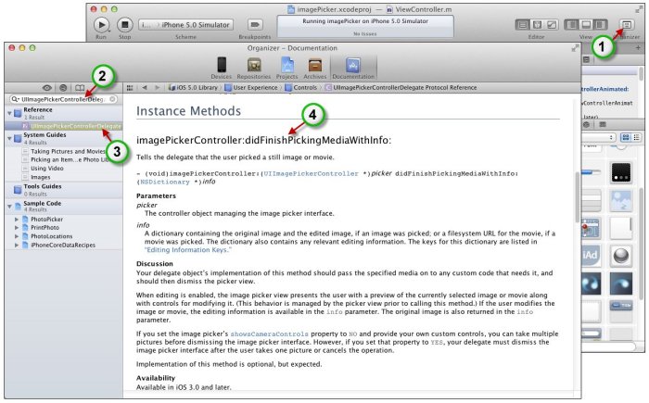This screenshot has width=649, height=403.
Task: Click the documentation vertical scrollbar
Action: 577,196
